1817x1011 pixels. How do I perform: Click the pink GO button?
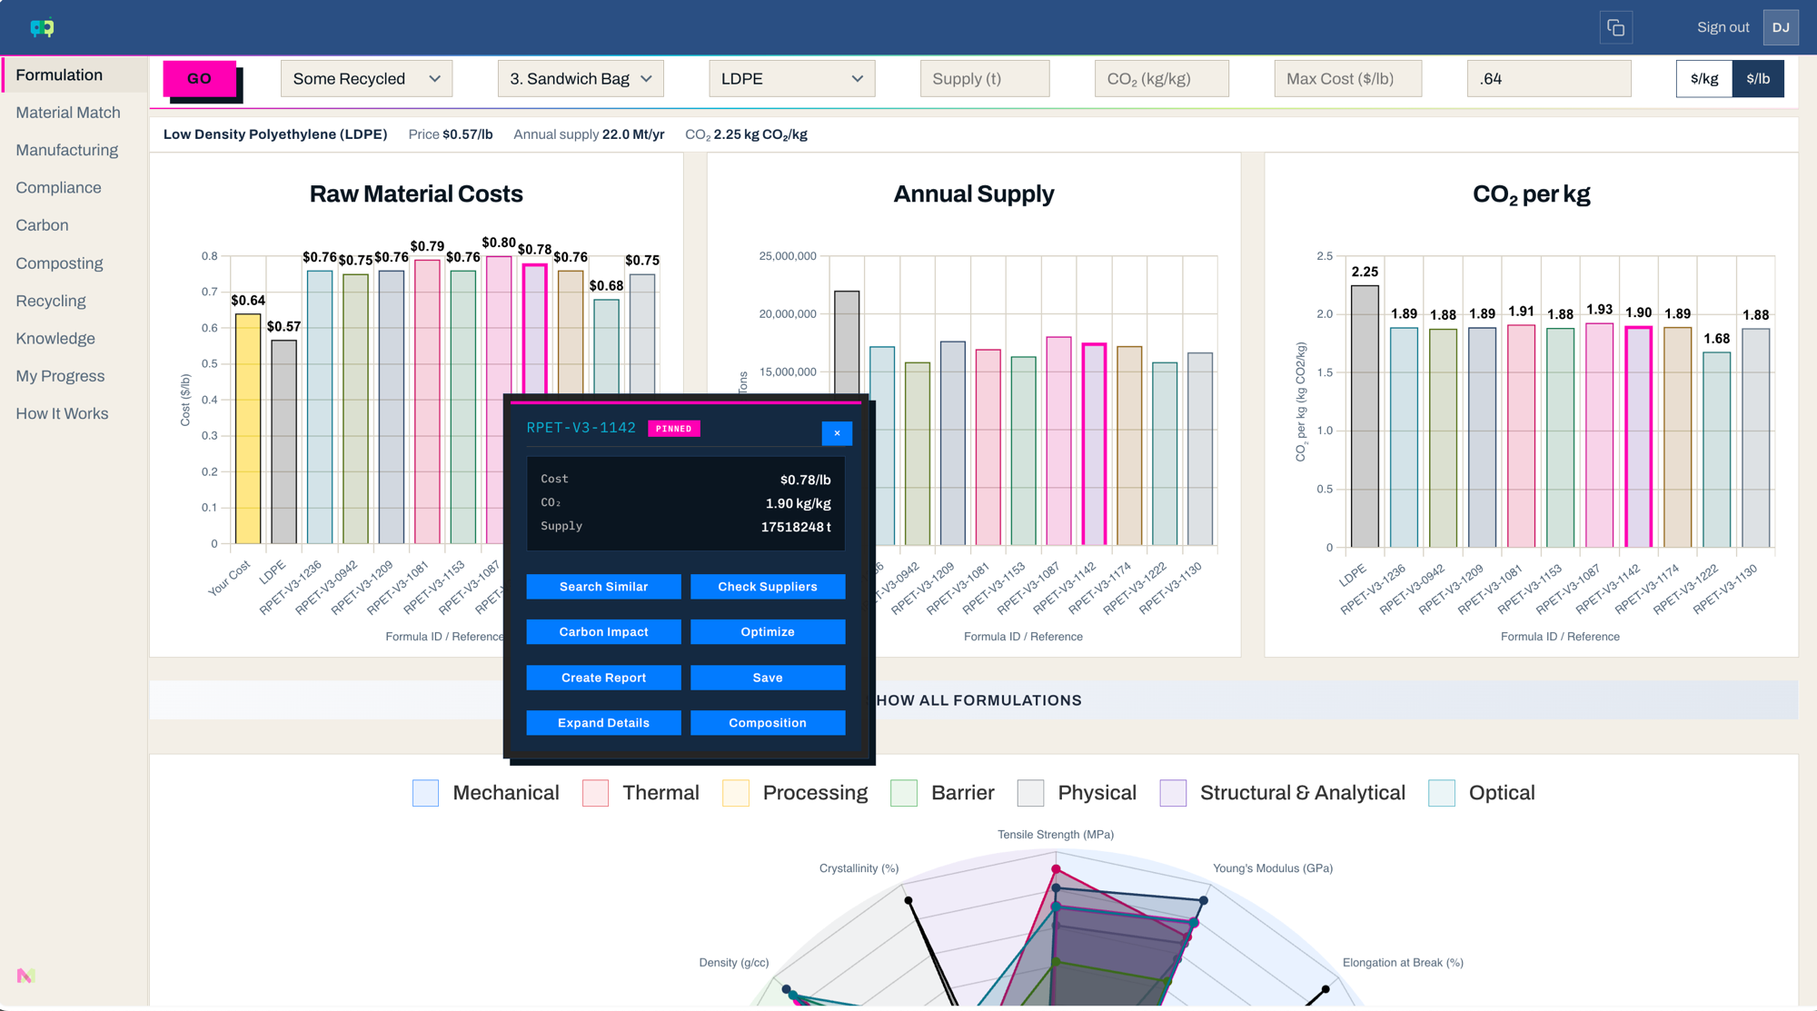coord(200,79)
